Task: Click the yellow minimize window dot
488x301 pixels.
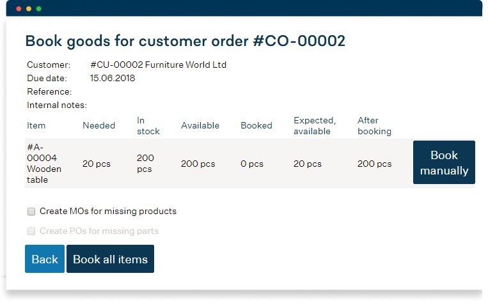Action: click(x=29, y=8)
